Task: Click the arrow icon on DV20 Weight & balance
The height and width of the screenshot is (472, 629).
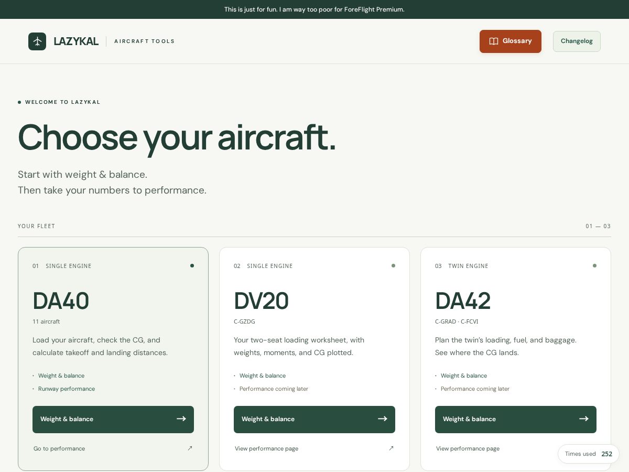Action: [383, 419]
